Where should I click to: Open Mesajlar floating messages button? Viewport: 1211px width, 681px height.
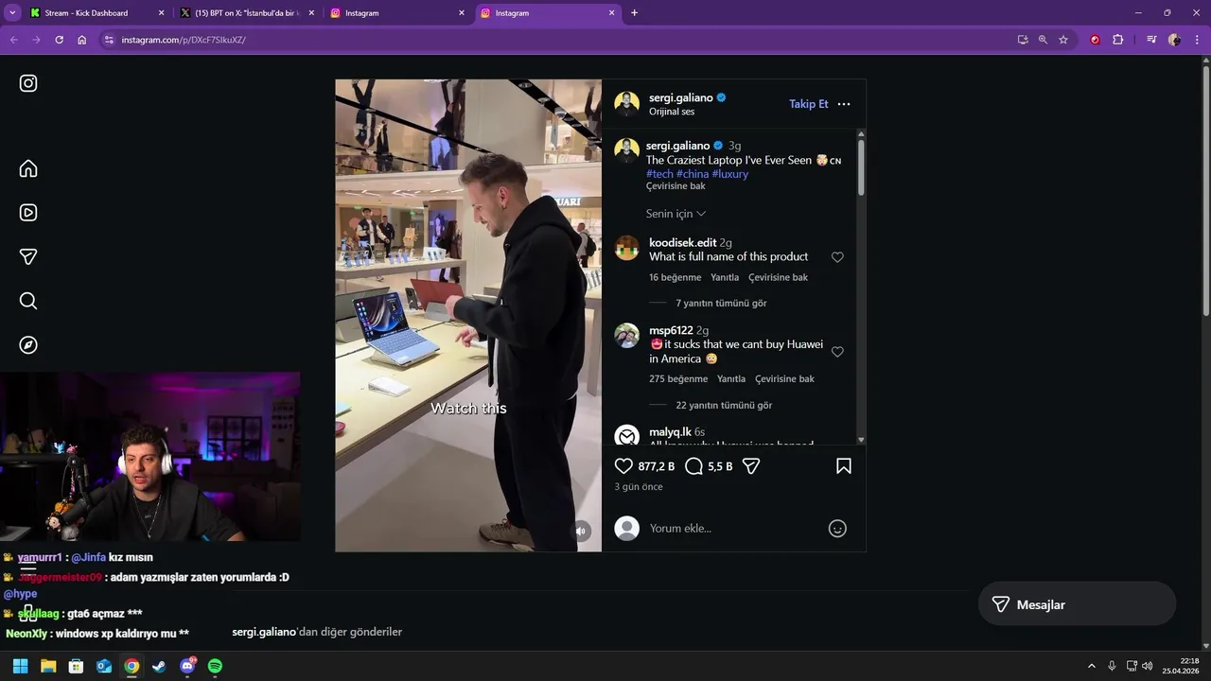tap(1077, 604)
